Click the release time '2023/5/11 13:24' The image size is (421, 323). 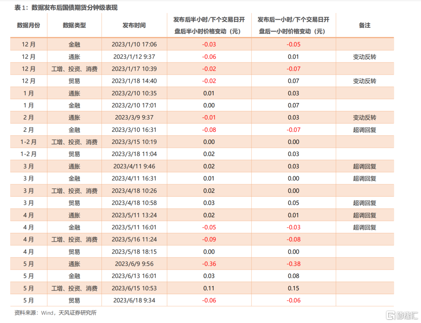click(134, 215)
